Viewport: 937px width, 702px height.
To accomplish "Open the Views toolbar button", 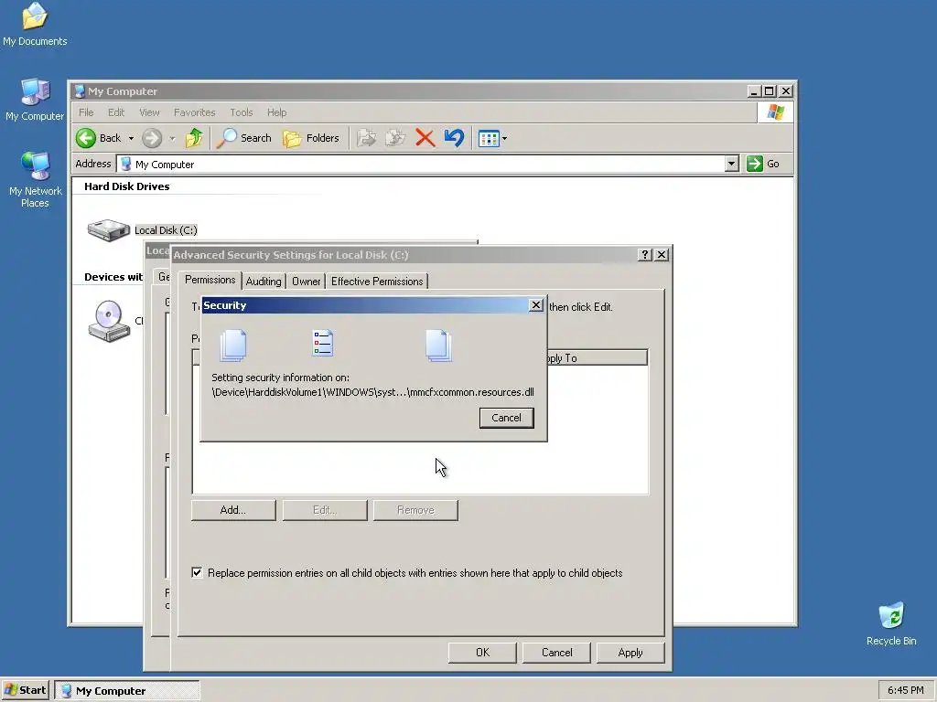I will coord(489,139).
